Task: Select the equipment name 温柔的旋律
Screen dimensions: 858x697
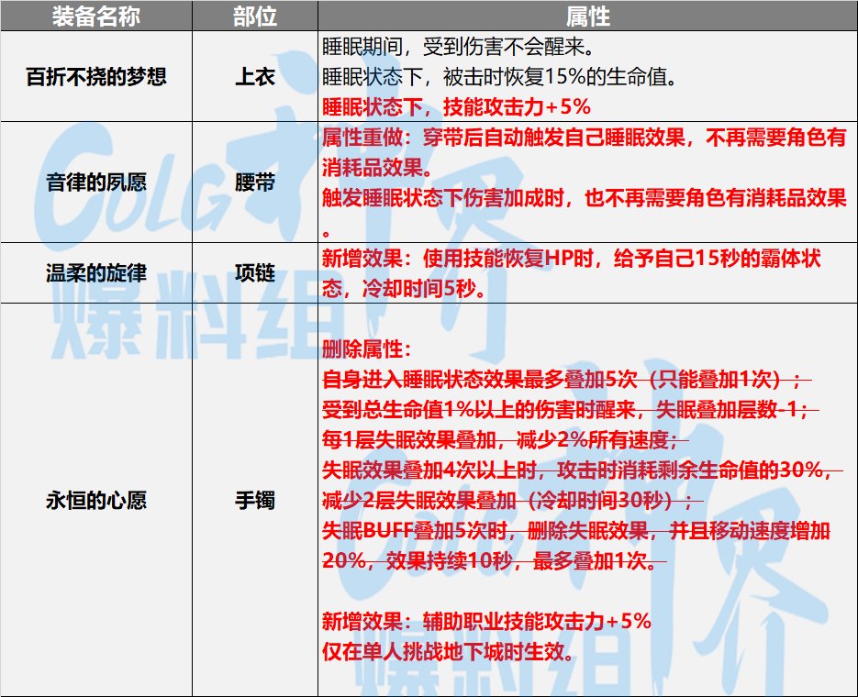Action: (98, 273)
